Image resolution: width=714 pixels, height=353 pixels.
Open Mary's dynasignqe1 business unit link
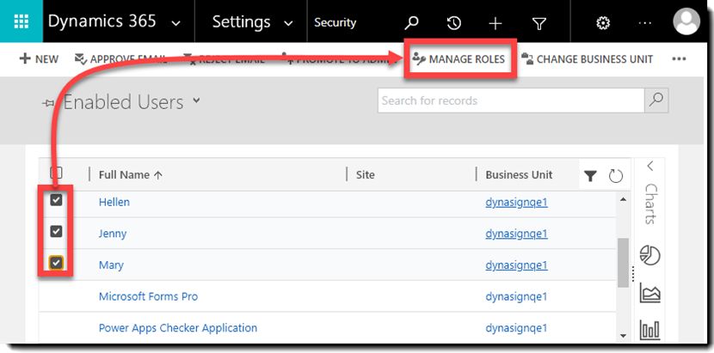pyautogui.click(x=516, y=265)
